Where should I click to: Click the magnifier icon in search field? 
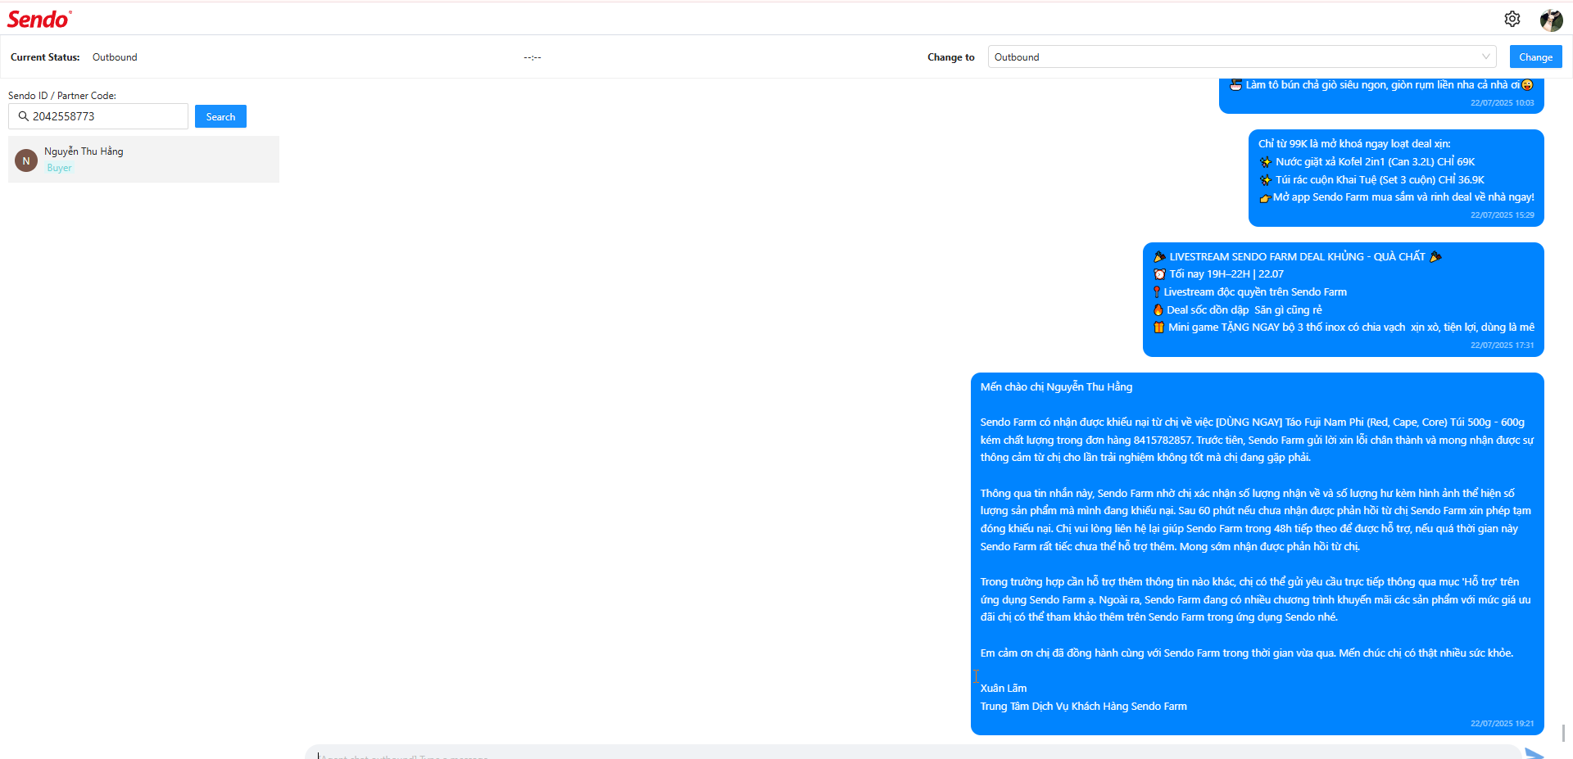point(23,116)
